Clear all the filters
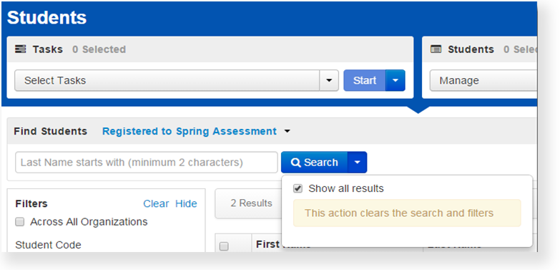This screenshot has width=560, height=270. [156, 203]
